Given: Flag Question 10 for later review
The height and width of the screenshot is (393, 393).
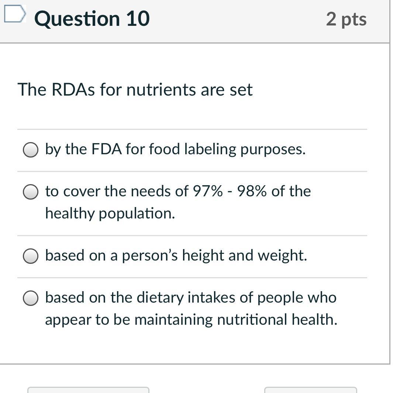Looking at the screenshot, I should pos(15,14).
